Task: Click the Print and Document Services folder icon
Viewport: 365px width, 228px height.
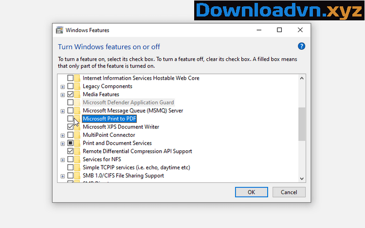Action: [77, 143]
